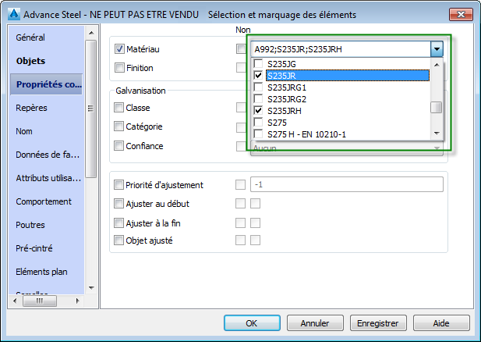
Task: Click the OK button
Action: 251,322
